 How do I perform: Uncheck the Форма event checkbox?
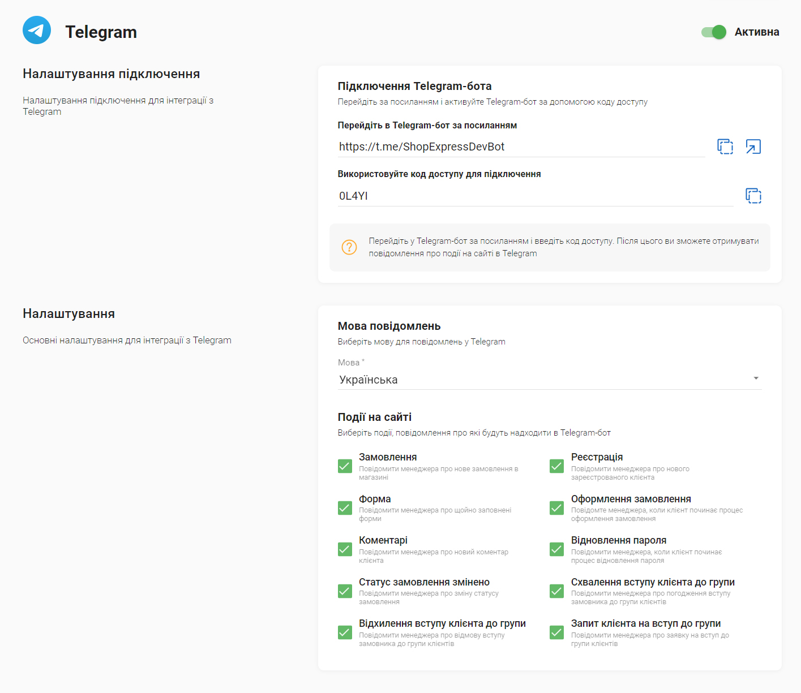tap(345, 508)
